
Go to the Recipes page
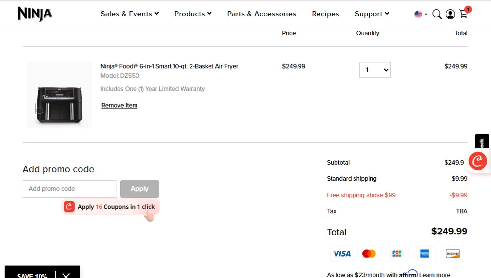coord(325,14)
